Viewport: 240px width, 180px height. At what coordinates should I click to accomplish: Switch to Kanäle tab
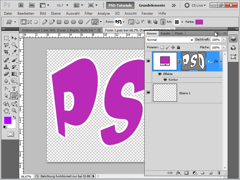pos(166,33)
